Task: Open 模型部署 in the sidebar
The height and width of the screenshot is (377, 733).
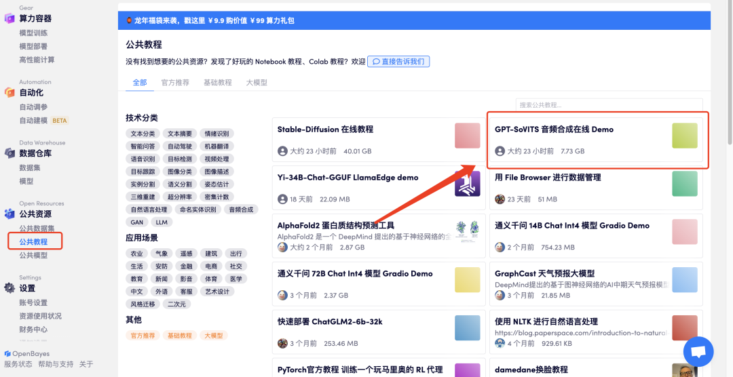Action: (33, 46)
